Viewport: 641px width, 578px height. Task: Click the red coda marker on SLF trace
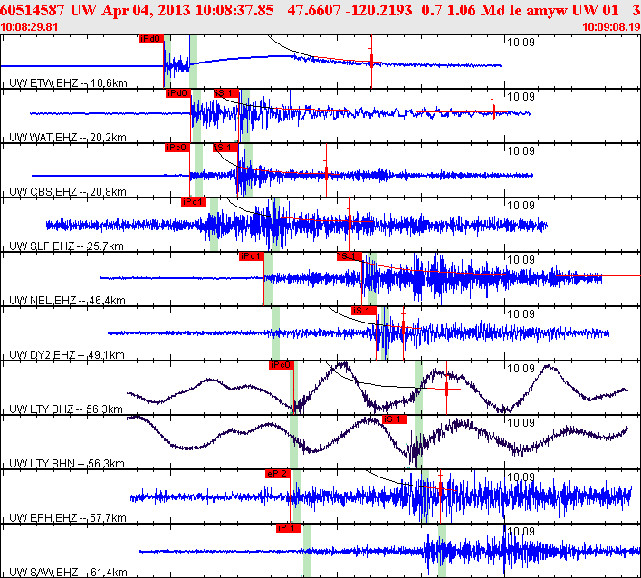tap(349, 222)
